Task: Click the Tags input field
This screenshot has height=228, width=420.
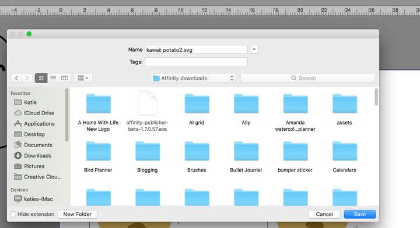Action: point(196,62)
